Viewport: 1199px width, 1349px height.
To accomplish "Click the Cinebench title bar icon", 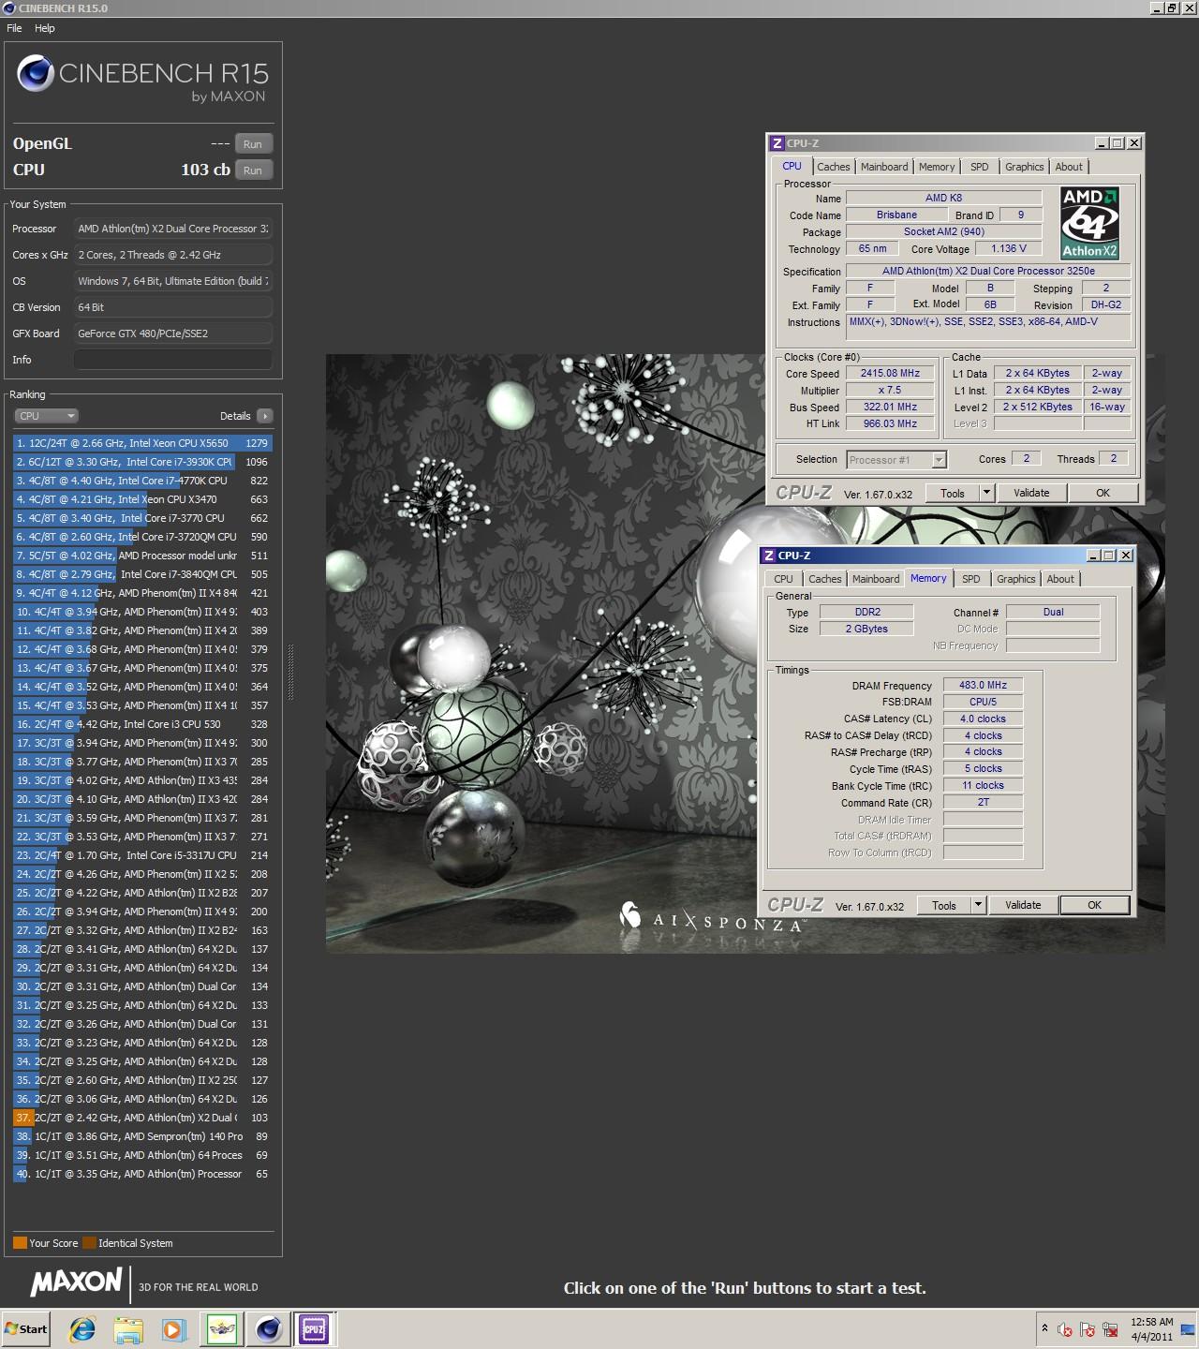I will 9,8.
